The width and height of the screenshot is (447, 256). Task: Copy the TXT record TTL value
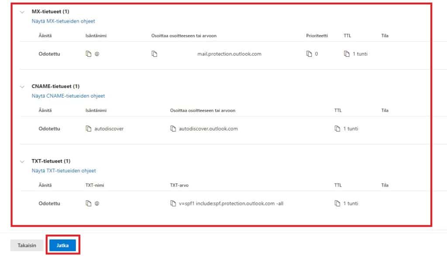tap(337, 204)
